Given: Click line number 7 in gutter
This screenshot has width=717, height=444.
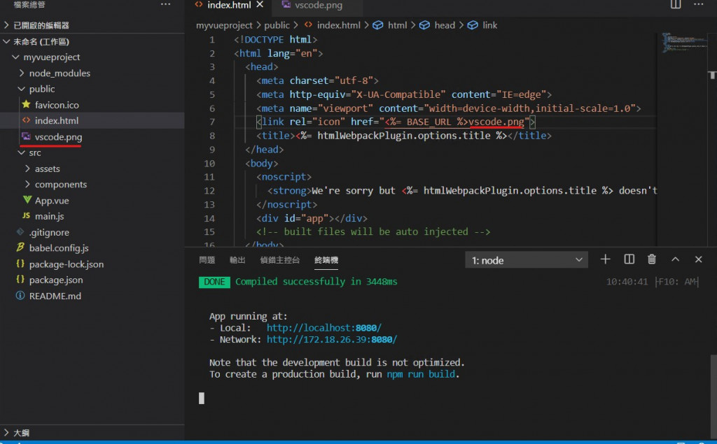Looking at the screenshot, I should 211,122.
